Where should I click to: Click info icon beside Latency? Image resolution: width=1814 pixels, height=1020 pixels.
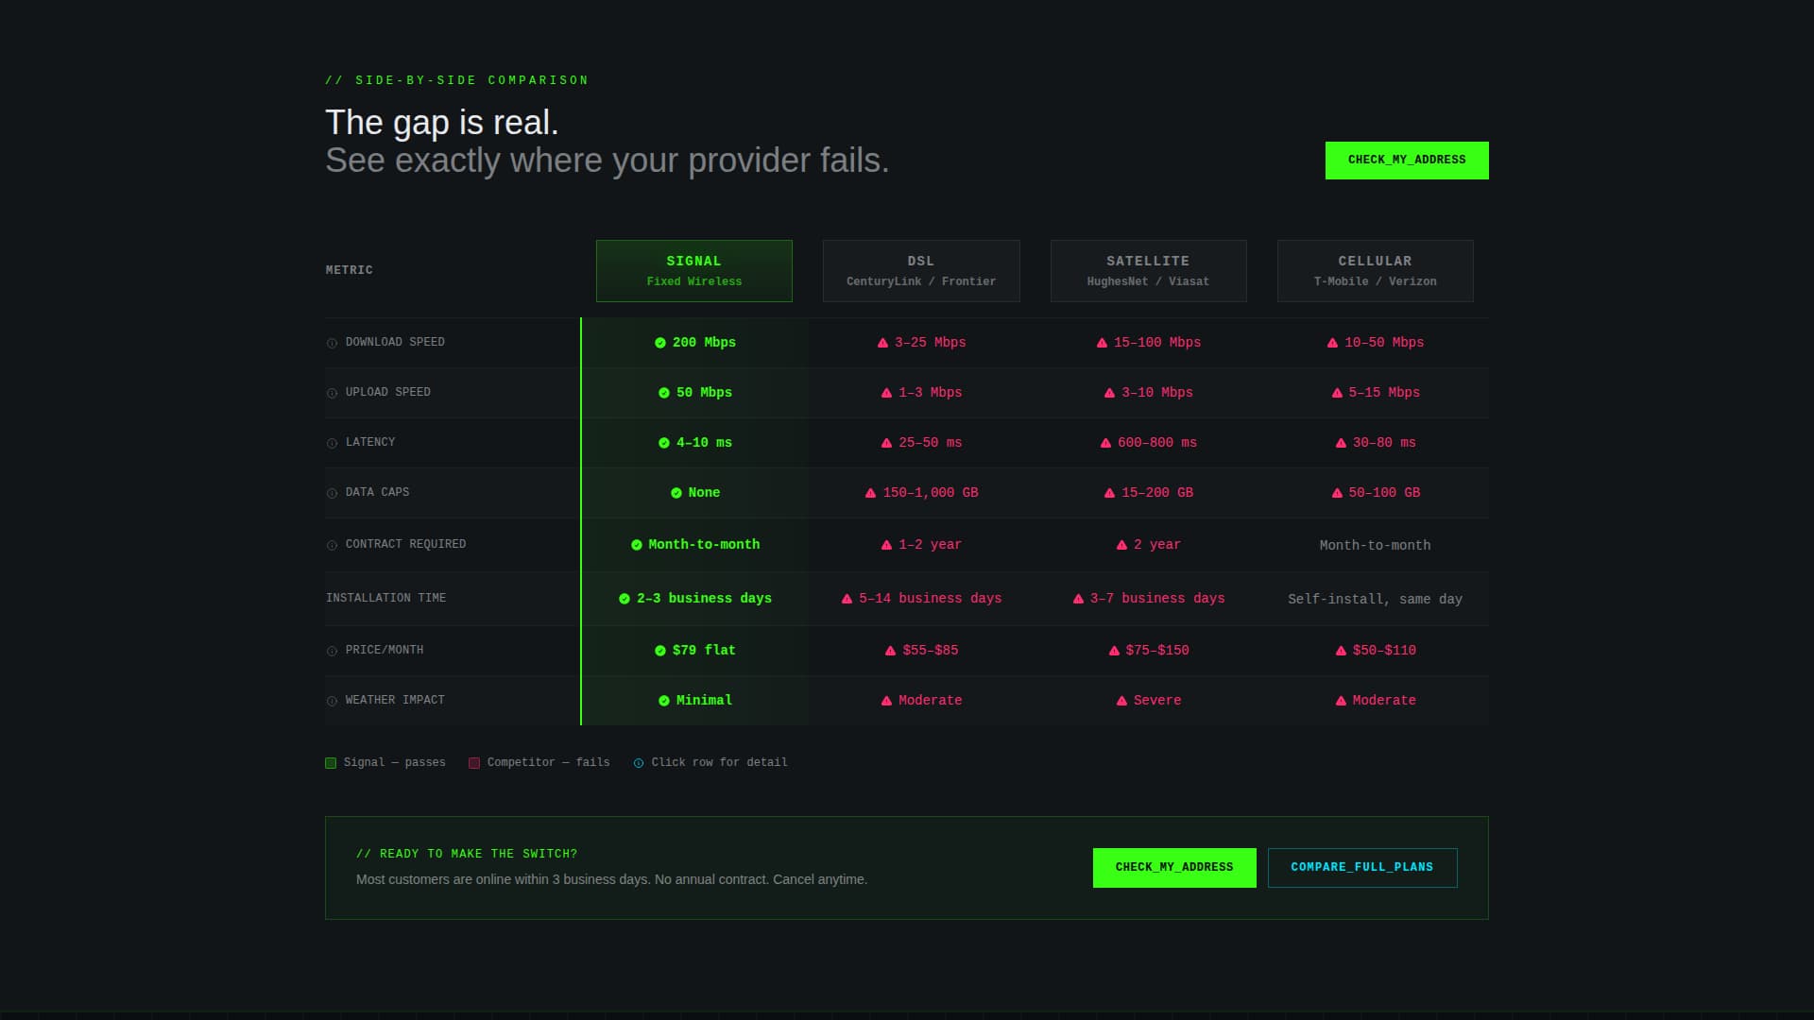pos(332,443)
